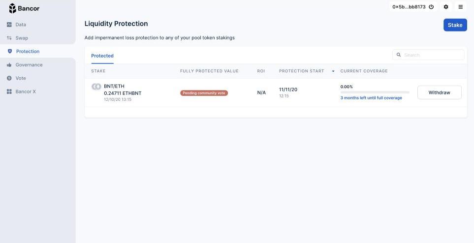Click the power icon to disconnect wallet
The height and width of the screenshot is (243, 474).
click(431, 7)
